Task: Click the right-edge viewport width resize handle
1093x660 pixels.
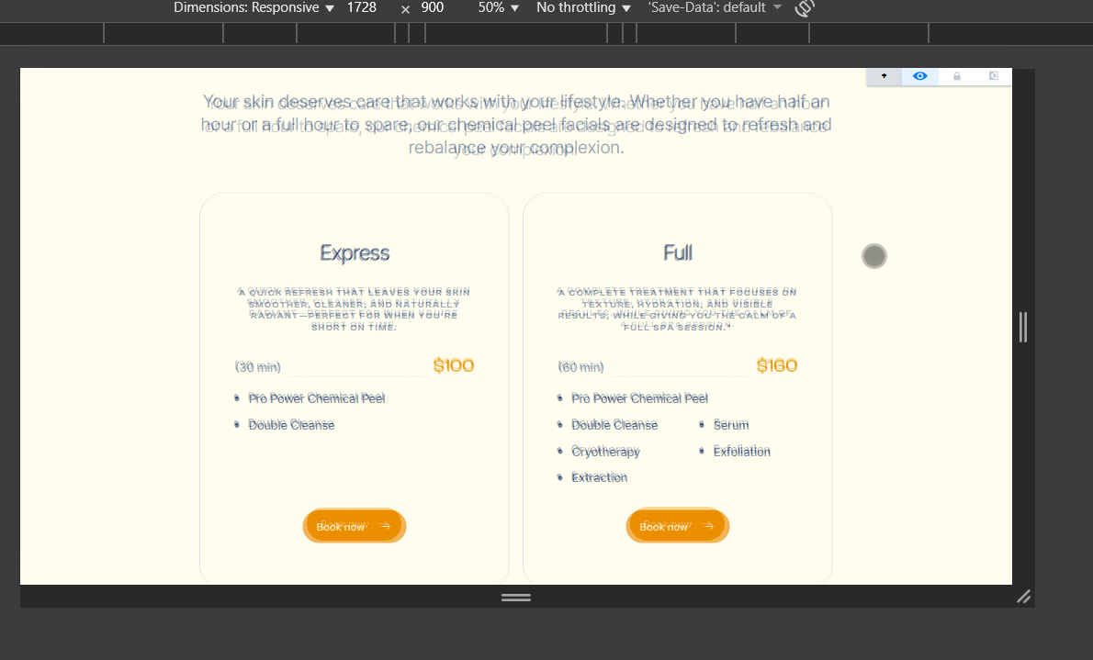Action: [1022, 327]
